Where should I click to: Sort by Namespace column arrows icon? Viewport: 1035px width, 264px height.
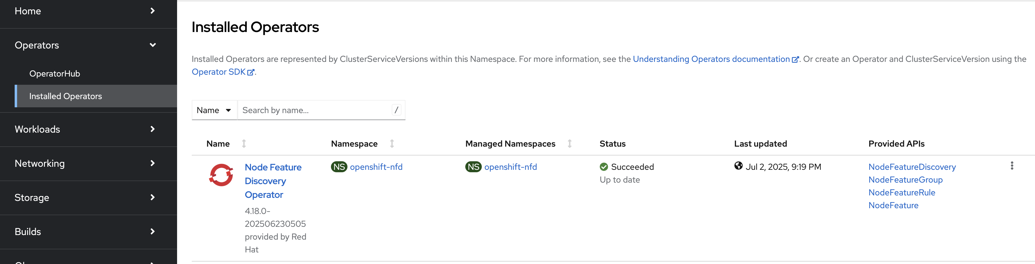point(392,144)
